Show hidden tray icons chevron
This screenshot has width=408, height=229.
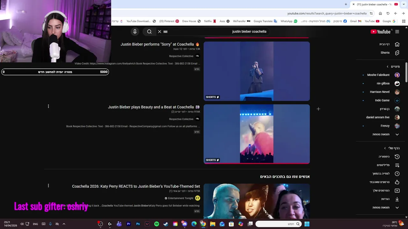(x=64, y=224)
